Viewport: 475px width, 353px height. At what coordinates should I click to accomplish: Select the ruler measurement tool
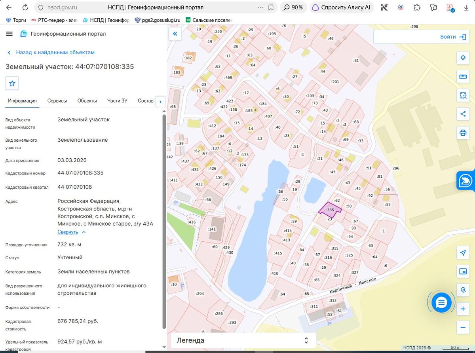coord(463,76)
